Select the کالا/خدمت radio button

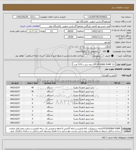coord(87,51)
